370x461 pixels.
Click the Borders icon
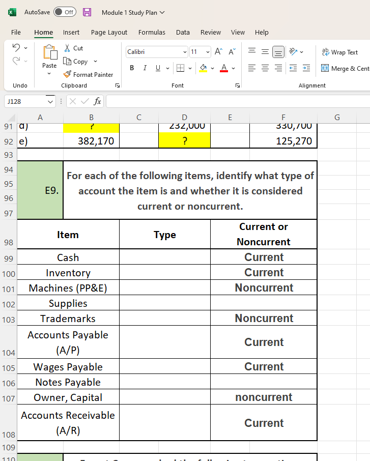click(180, 68)
